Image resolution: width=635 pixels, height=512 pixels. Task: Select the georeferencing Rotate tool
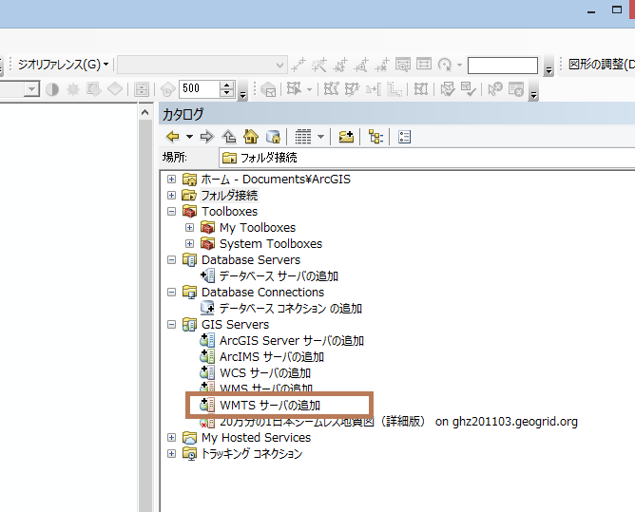pyautogui.click(x=445, y=65)
